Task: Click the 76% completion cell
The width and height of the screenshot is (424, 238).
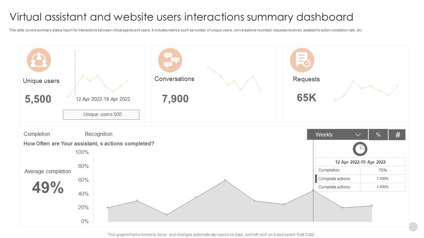Action: click(383, 170)
